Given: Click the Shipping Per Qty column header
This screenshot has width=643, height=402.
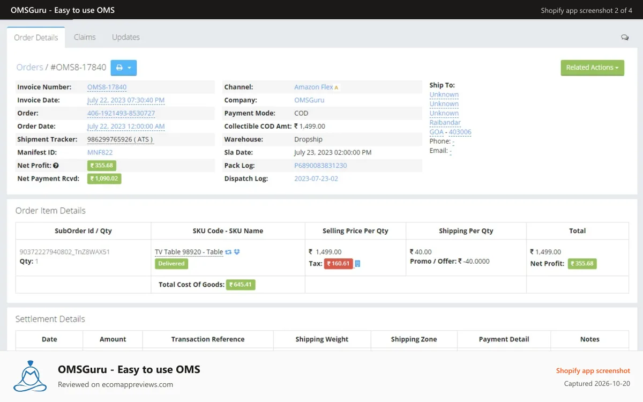Looking at the screenshot, I should [466, 231].
